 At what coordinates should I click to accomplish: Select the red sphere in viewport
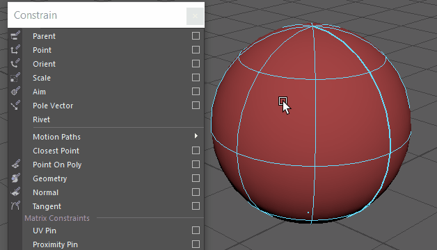point(311,124)
